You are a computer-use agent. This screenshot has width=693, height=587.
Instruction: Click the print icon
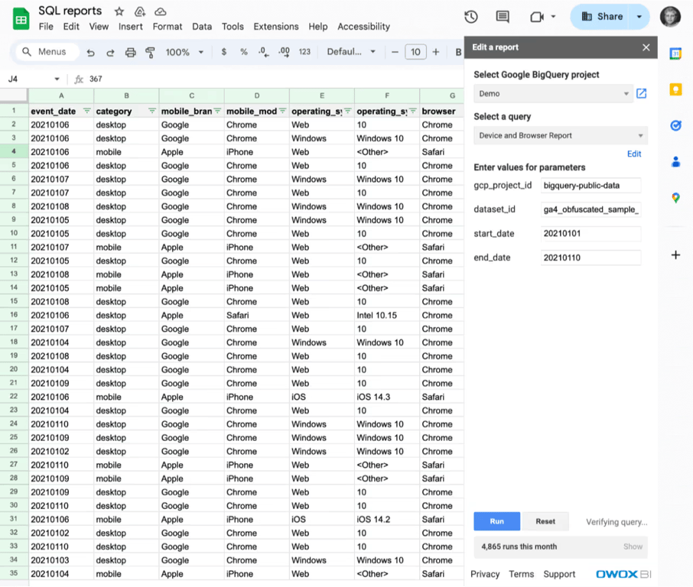pyautogui.click(x=130, y=53)
